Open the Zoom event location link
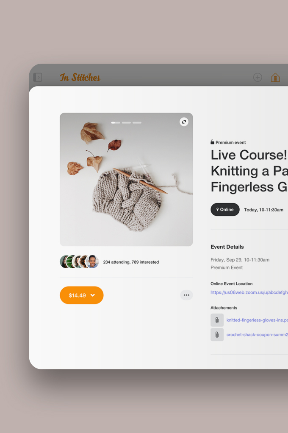Screen dimensions: 288x433 [x=249, y=292]
